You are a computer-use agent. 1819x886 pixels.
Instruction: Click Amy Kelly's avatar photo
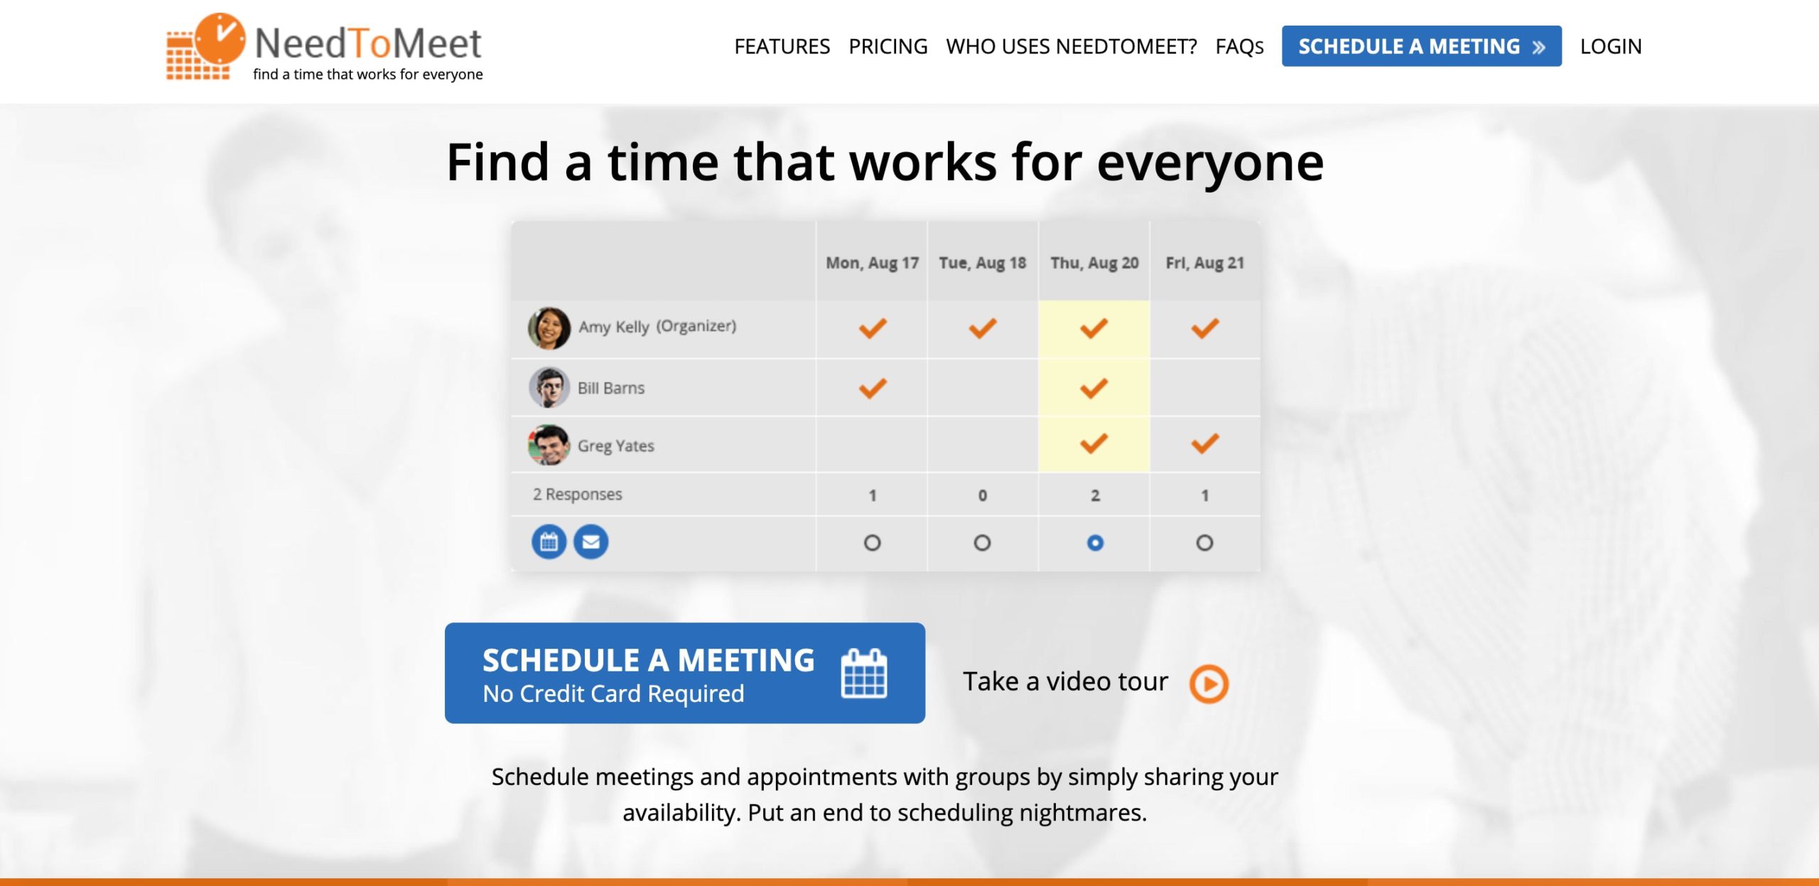549,328
